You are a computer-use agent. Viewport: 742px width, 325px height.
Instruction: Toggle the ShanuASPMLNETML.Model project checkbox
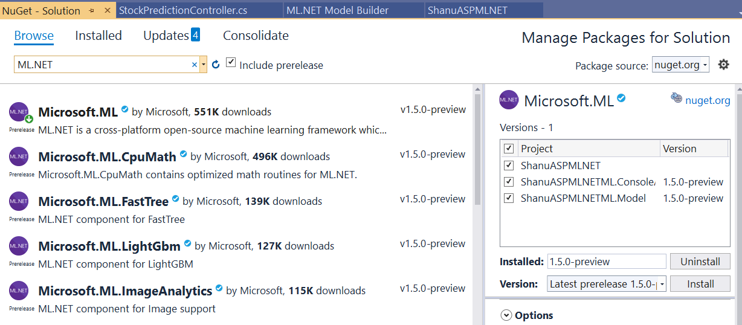509,198
